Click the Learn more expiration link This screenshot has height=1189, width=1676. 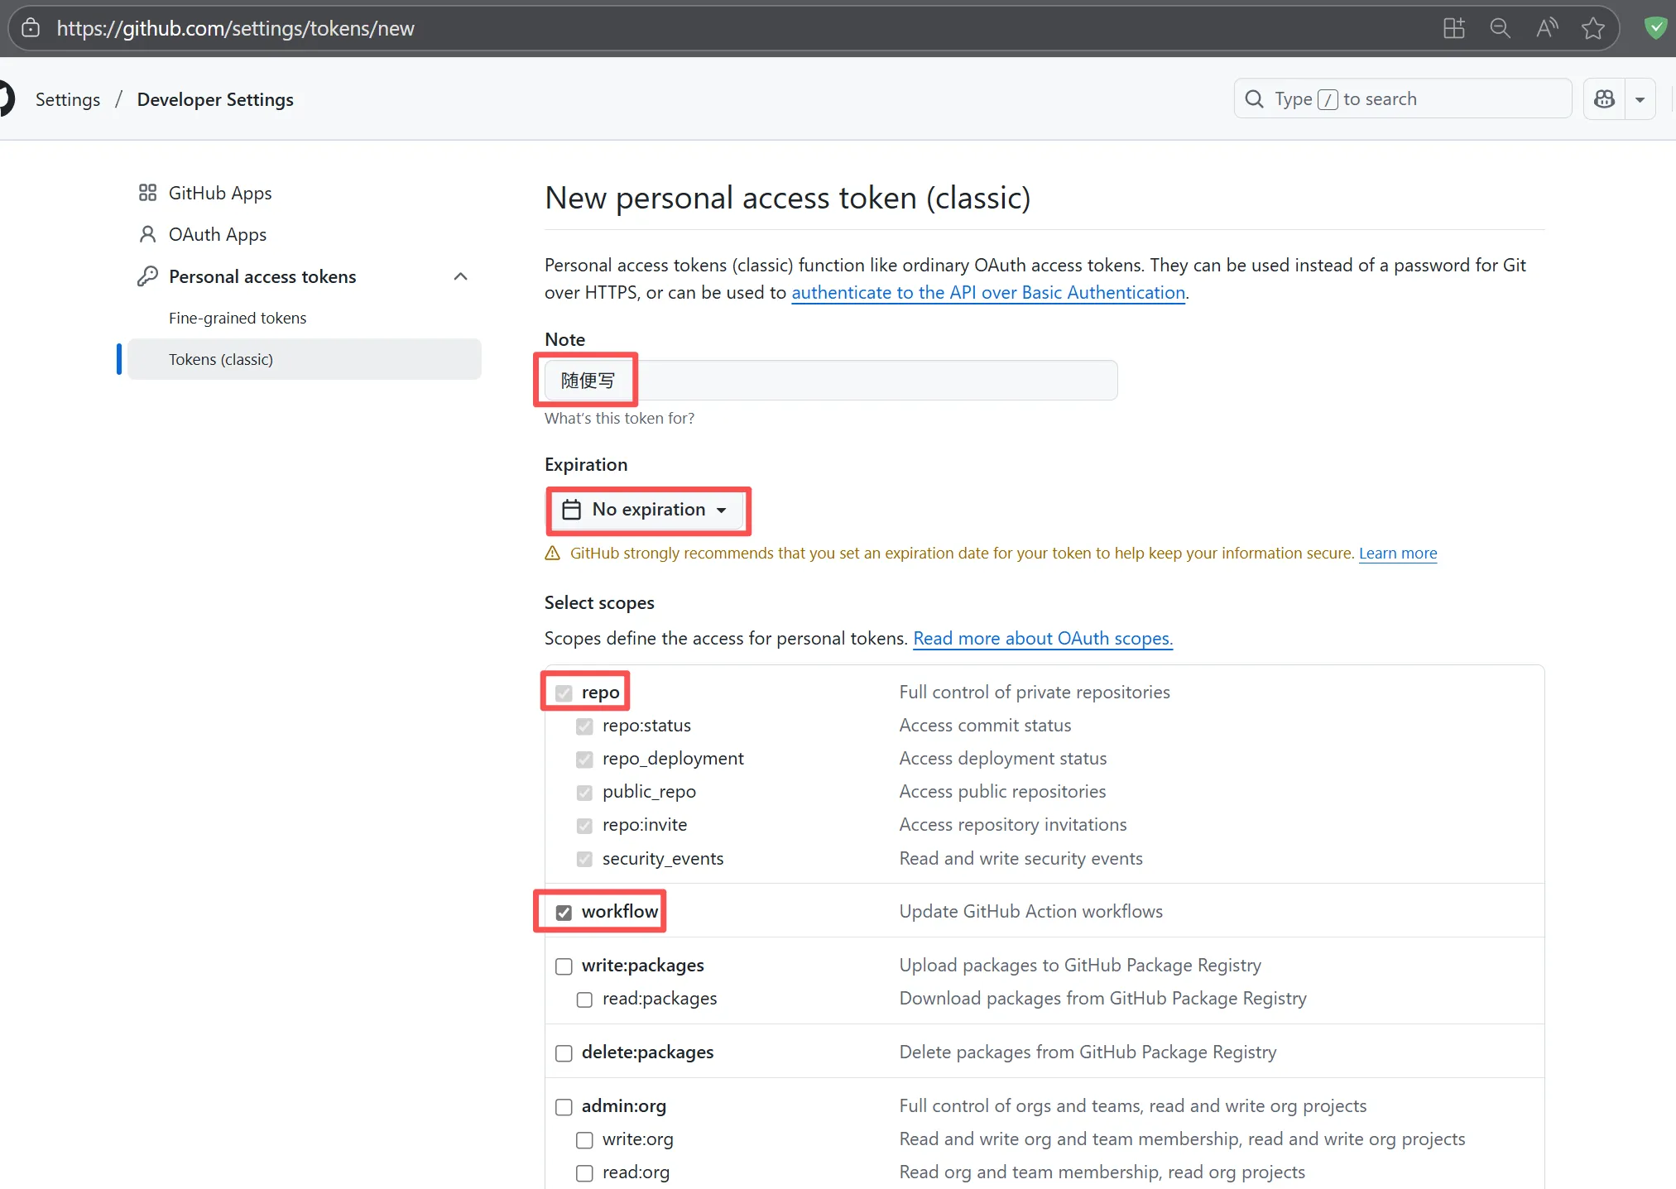1397,554
